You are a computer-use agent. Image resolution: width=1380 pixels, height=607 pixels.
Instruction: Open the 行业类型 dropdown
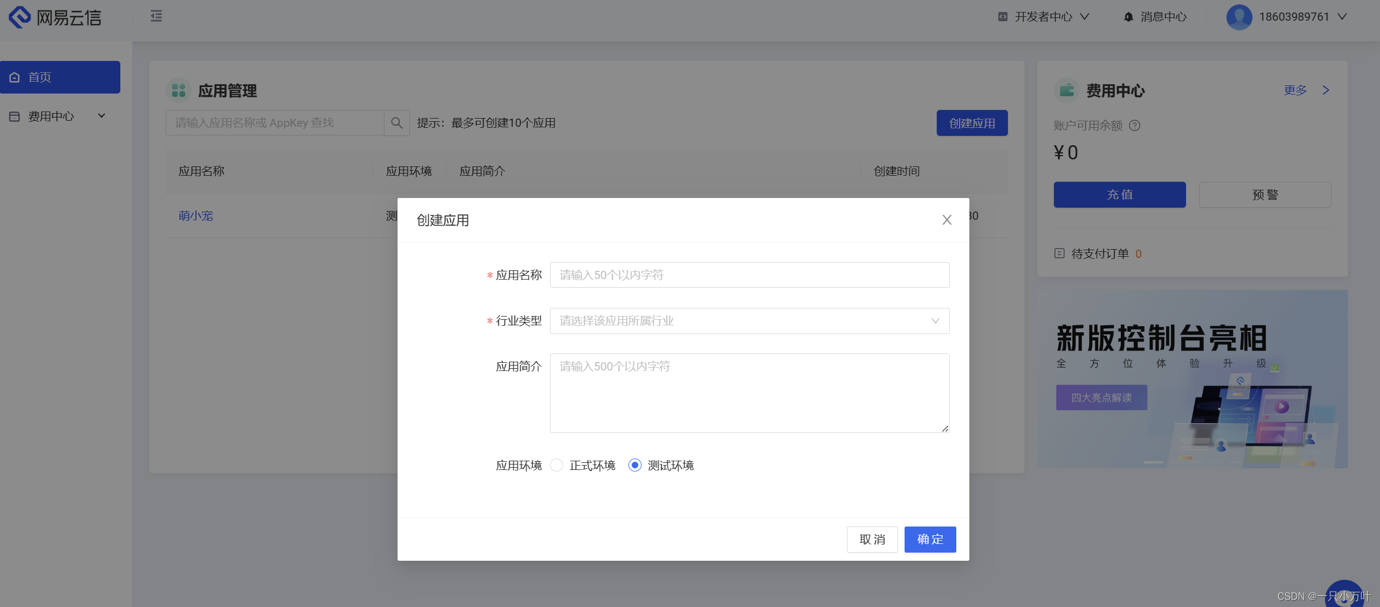click(x=749, y=321)
